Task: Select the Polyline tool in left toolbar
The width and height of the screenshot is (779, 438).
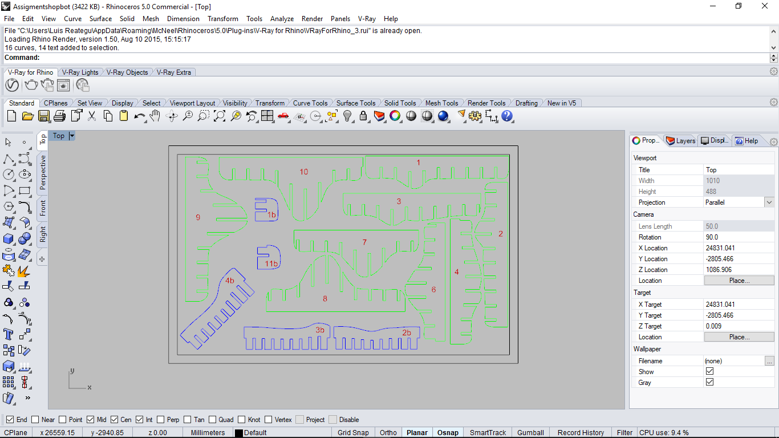Action: click(9, 159)
